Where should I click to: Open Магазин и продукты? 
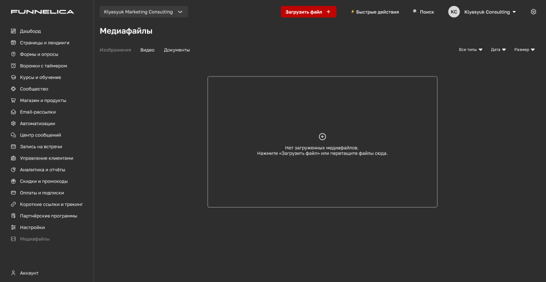click(x=43, y=100)
